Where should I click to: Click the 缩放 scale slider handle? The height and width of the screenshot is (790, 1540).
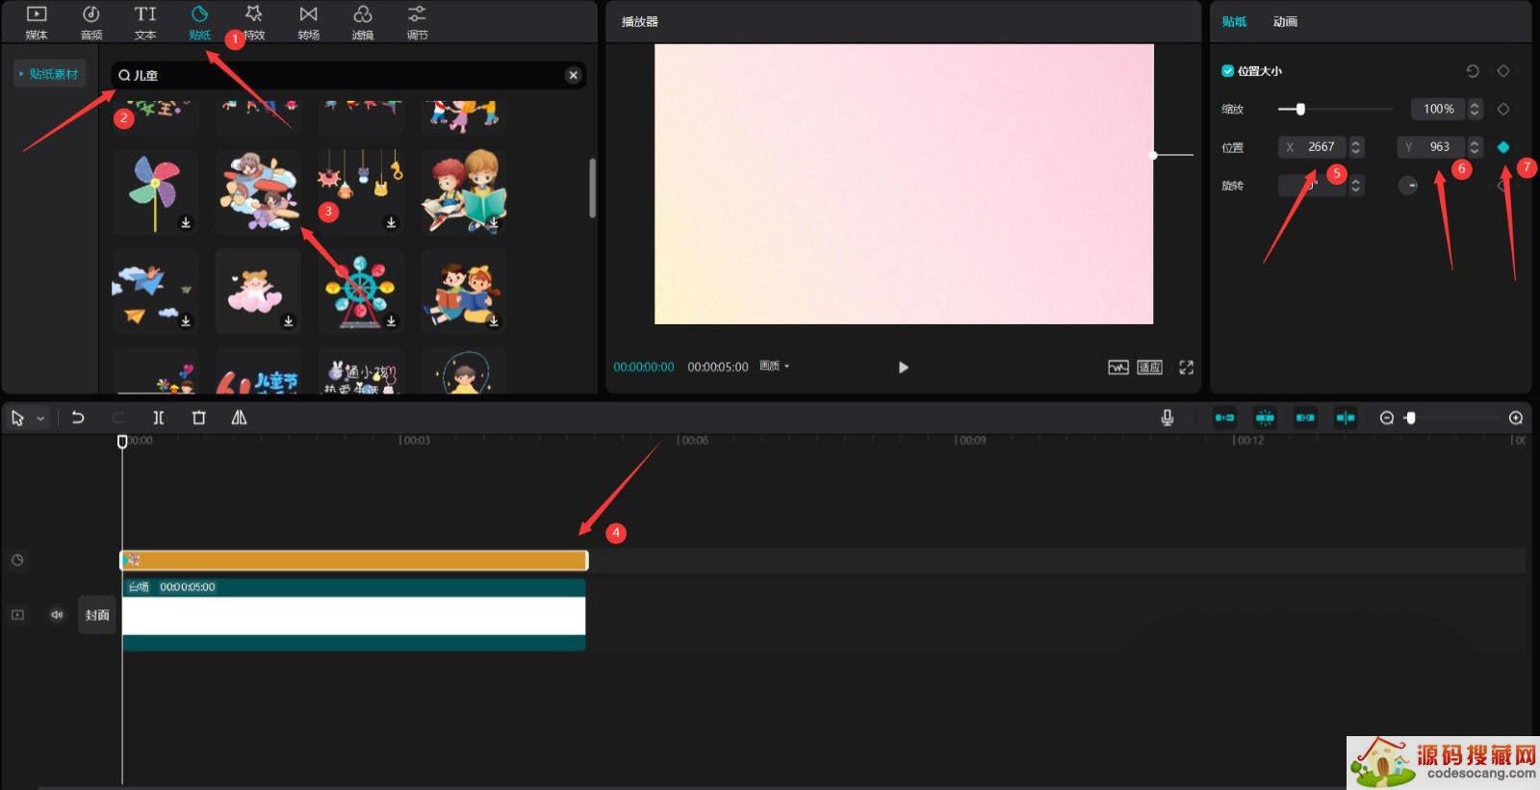[x=1300, y=110]
